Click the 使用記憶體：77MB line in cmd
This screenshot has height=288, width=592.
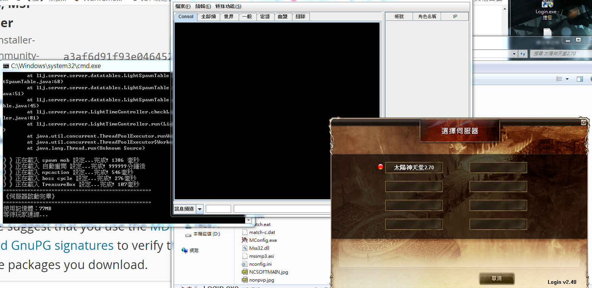[27, 209]
